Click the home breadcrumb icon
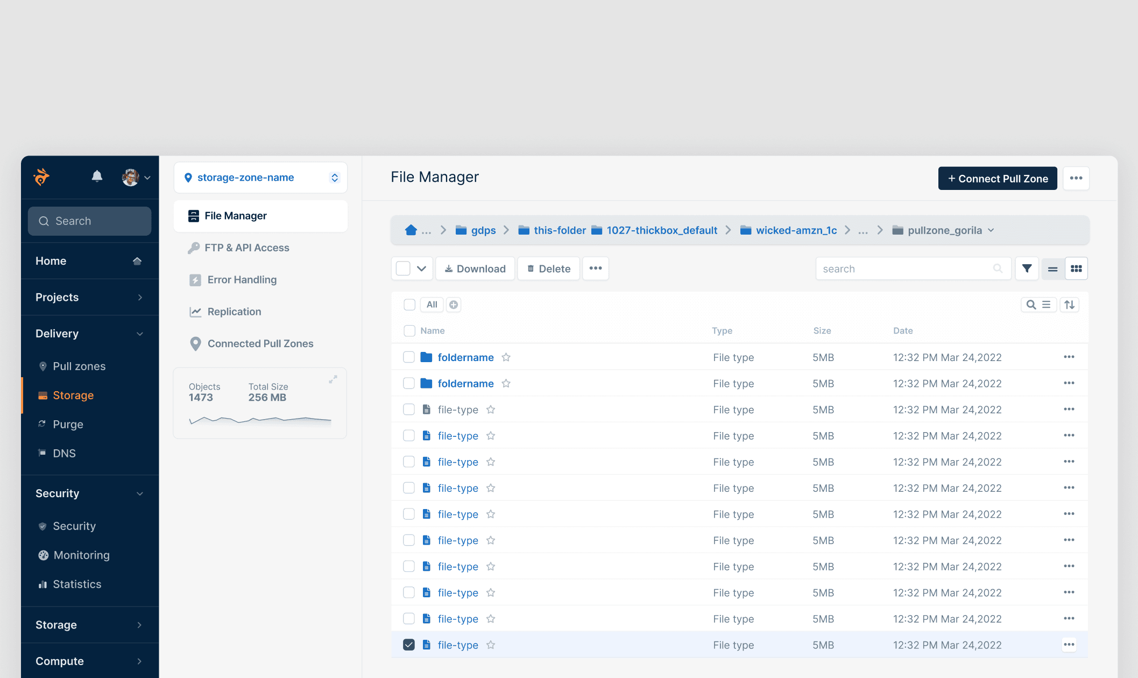 [x=411, y=230]
